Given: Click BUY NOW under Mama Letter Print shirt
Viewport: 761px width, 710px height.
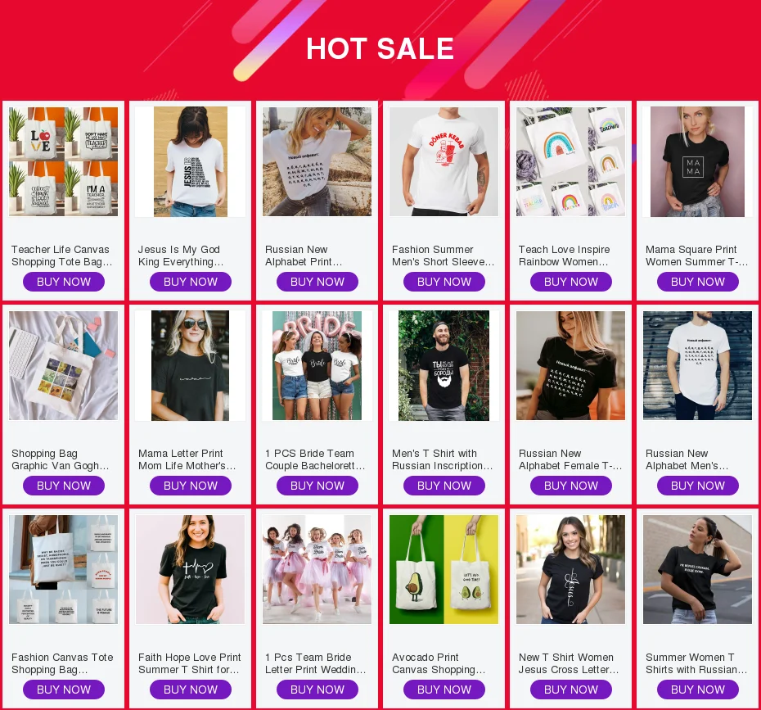Looking at the screenshot, I should click(190, 486).
